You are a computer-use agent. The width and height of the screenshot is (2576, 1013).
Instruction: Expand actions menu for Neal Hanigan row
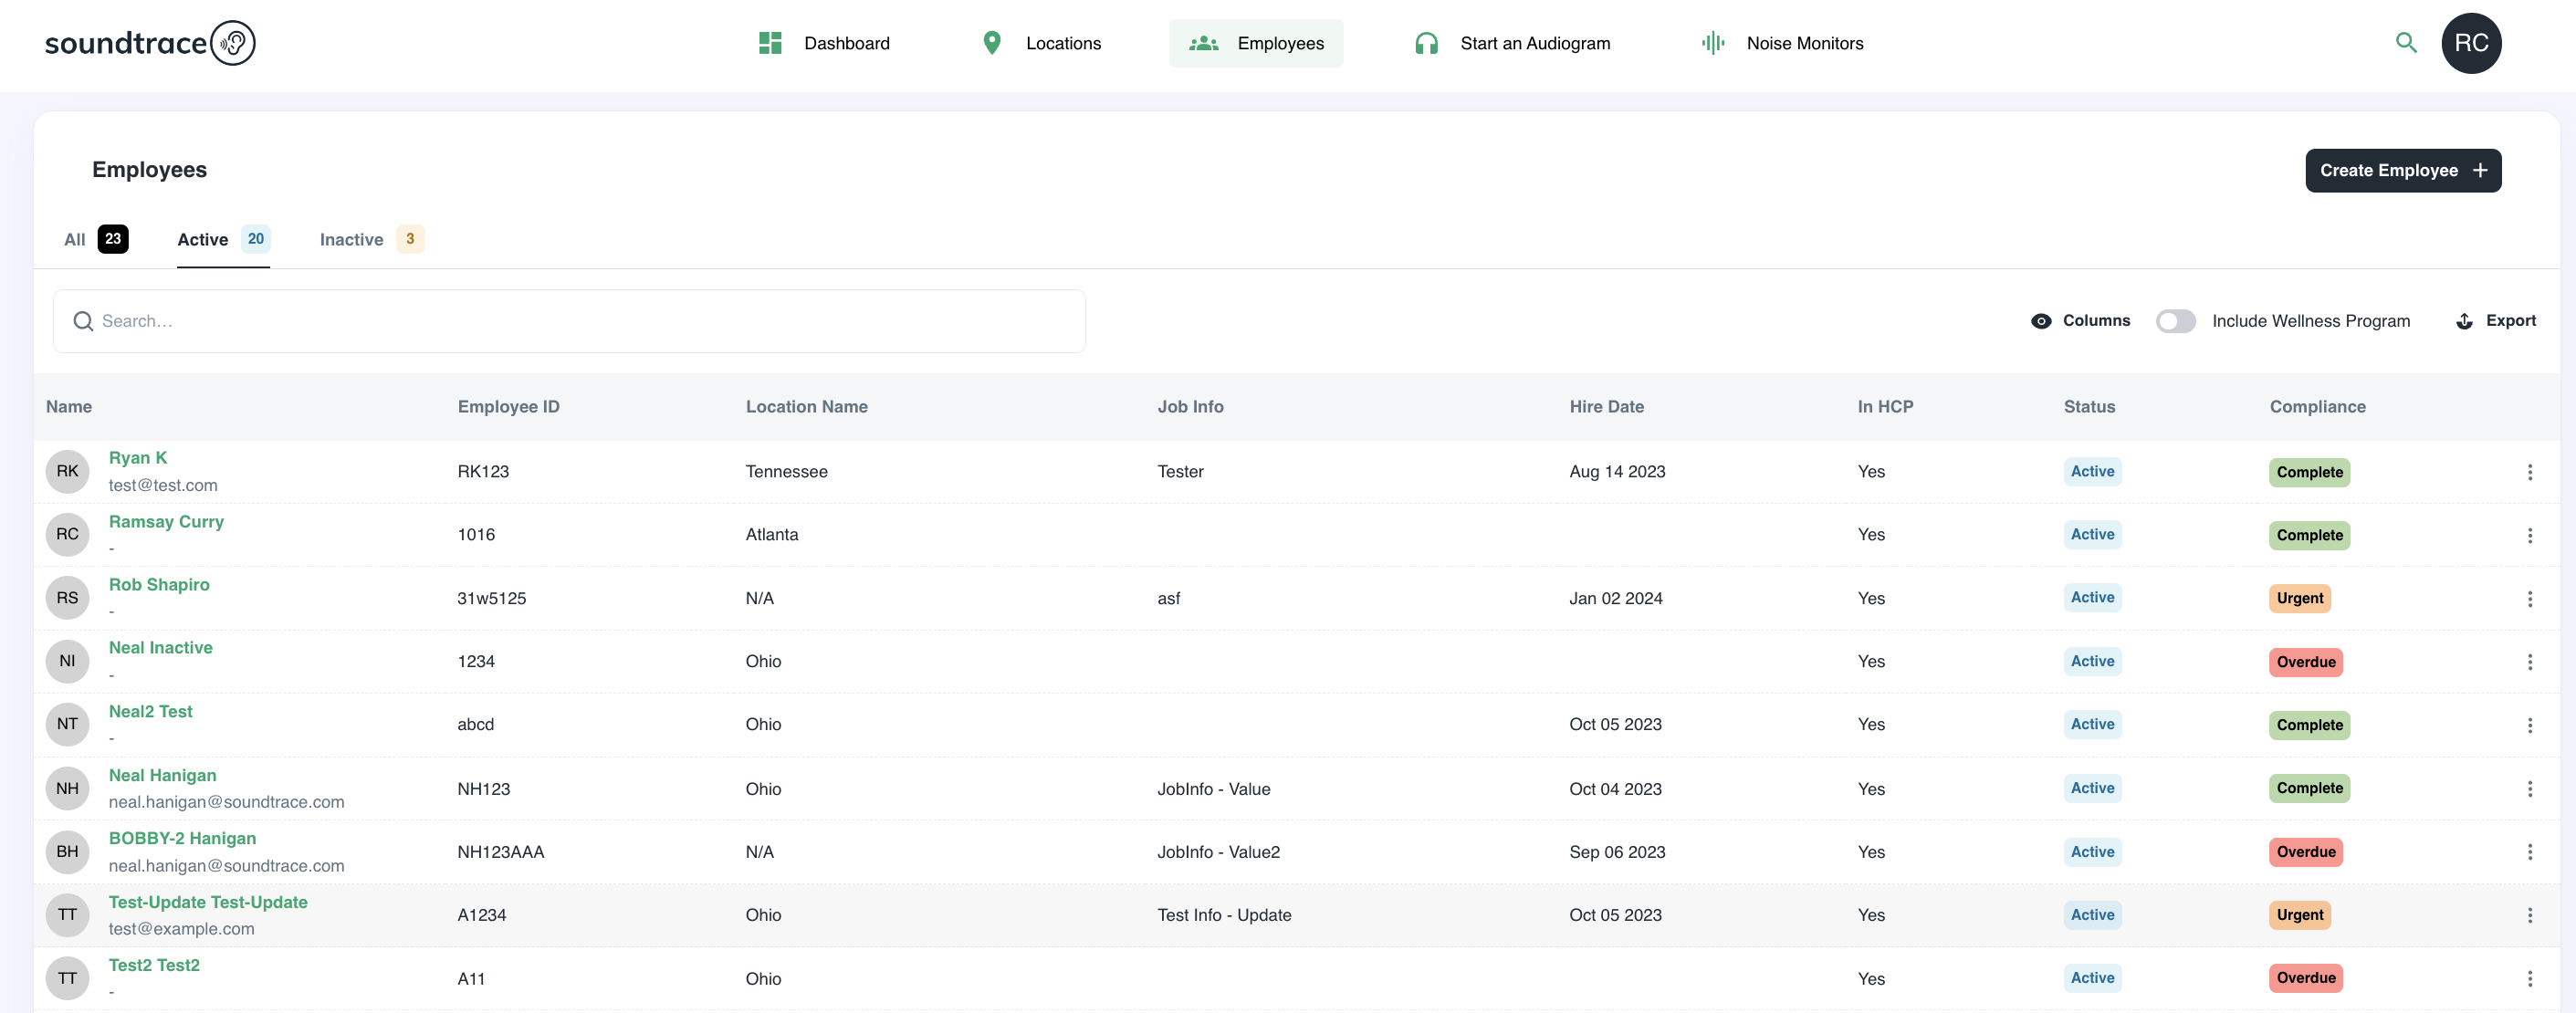pos(2529,789)
